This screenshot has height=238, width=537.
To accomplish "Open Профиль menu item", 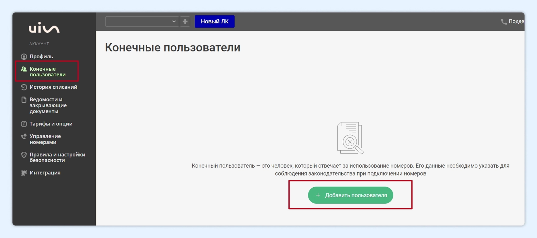I will [x=41, y=57].
